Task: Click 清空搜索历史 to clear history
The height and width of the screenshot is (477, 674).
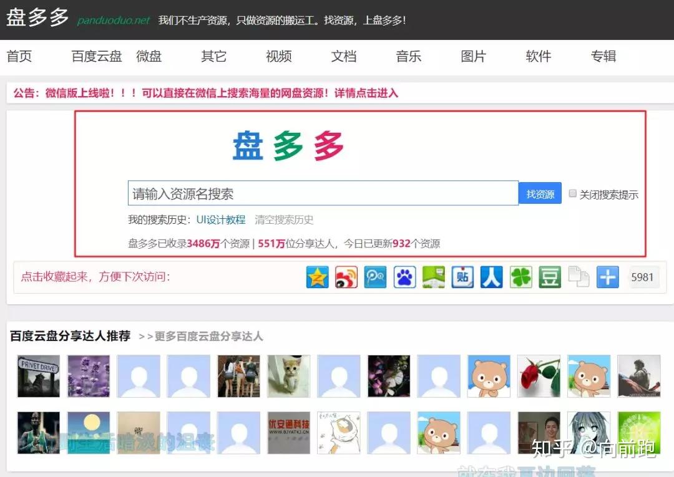Action: [x=284, y=220]
